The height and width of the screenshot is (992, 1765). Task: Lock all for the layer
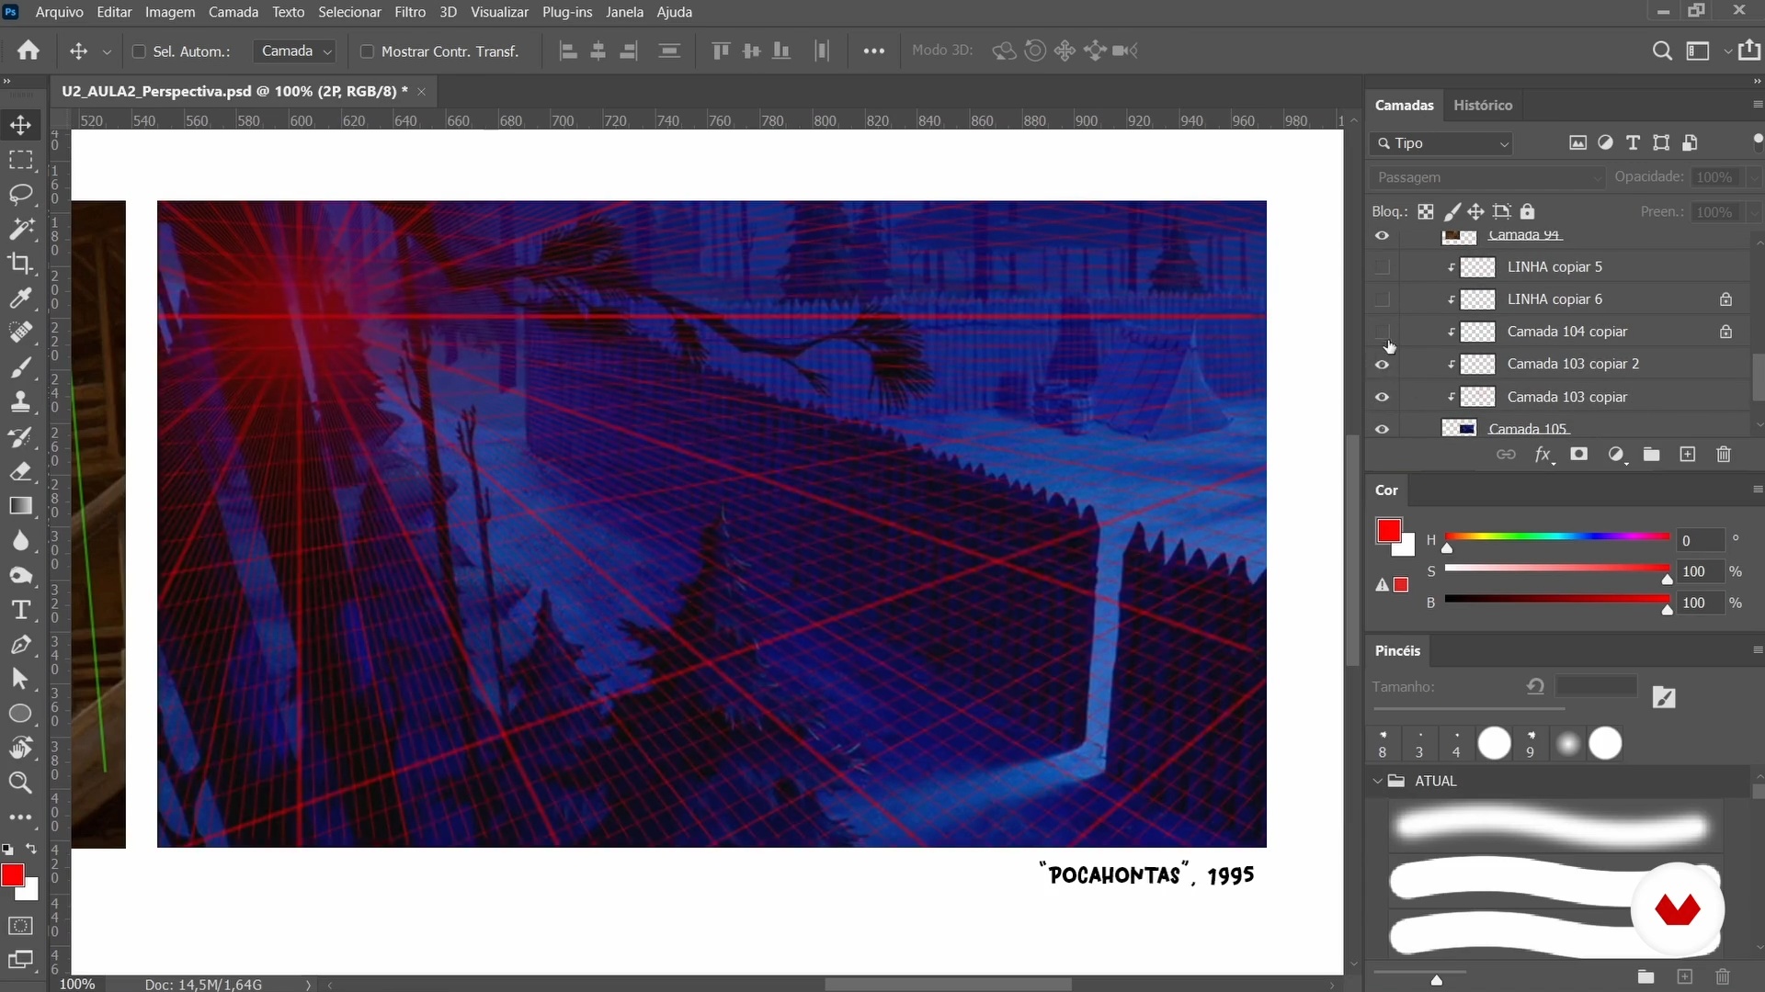pos(1528,212)
